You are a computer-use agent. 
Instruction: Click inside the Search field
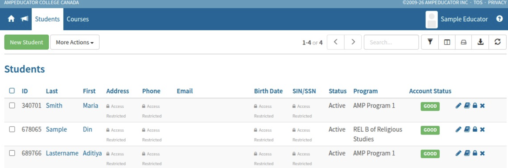391,42
